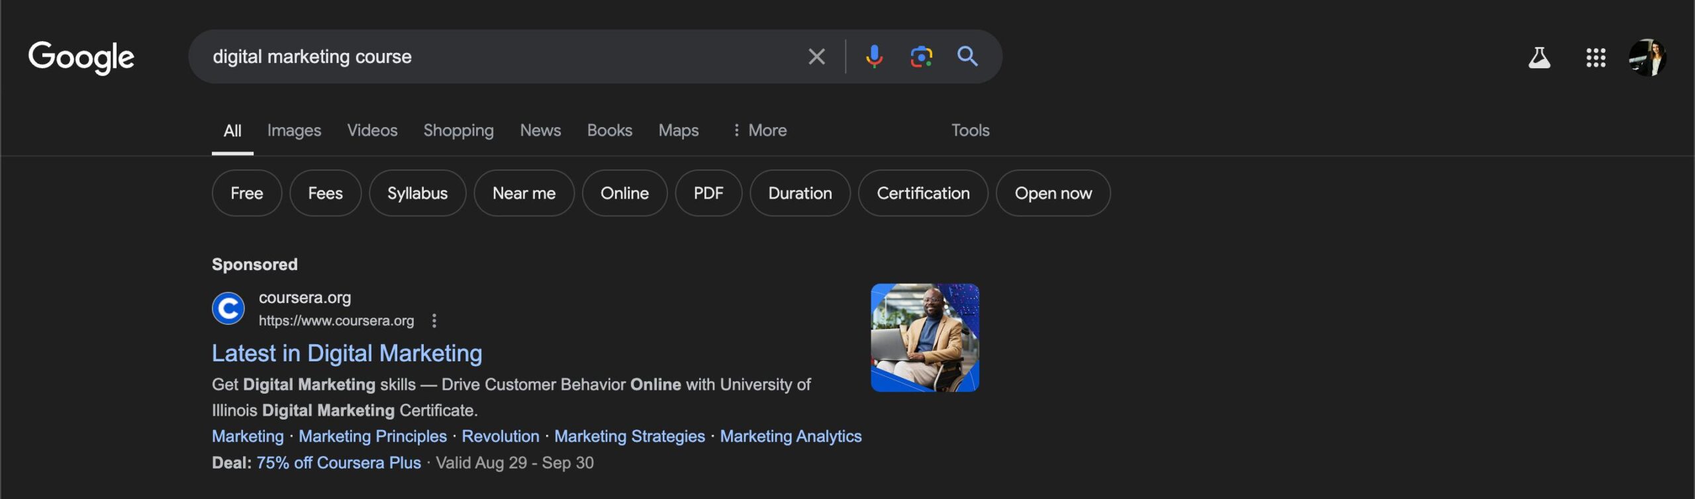This screenshot has height=499, width=1695.
Task: Click the Sponsored label
Action: point(255,265)
